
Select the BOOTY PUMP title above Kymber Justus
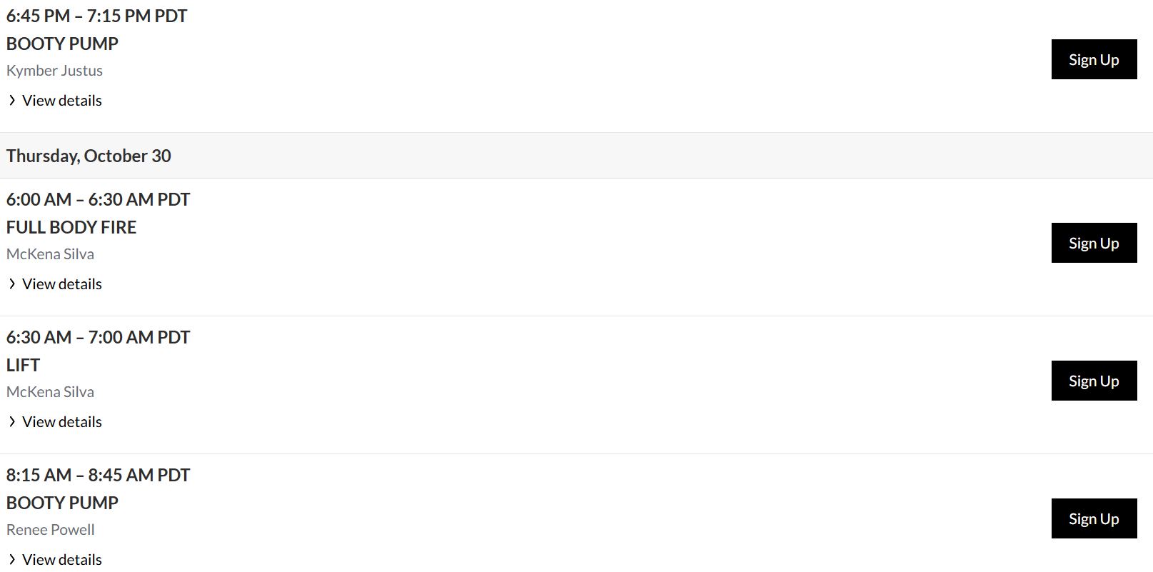[62, 44]
